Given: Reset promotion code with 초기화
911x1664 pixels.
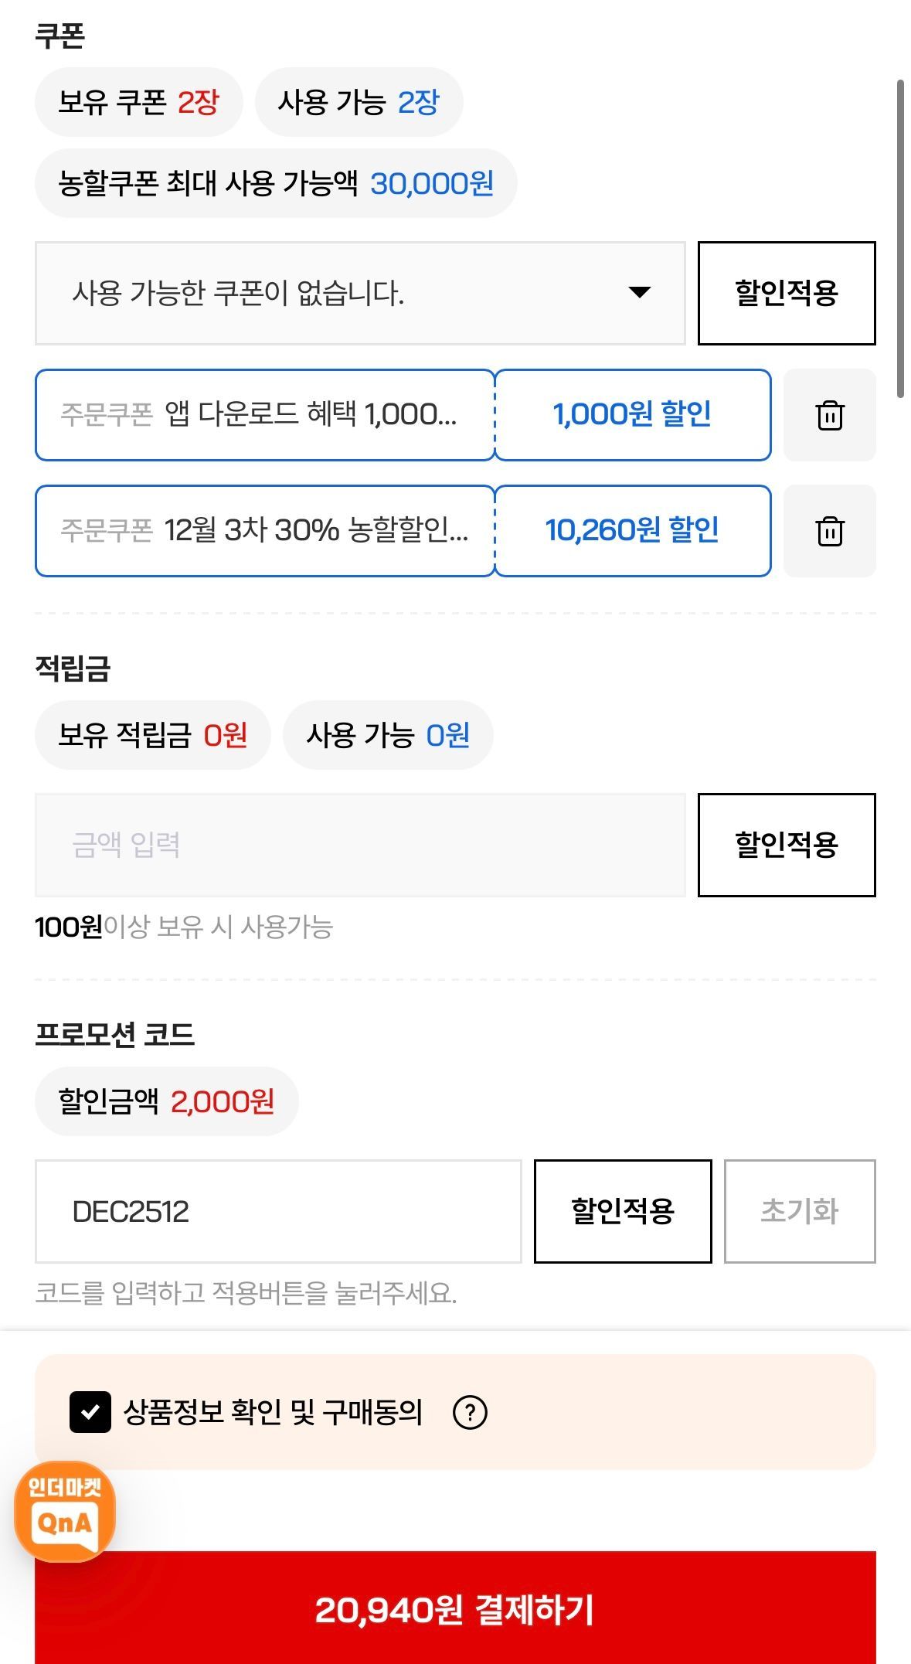Looking at the screenshot, I should (799, 1210).
